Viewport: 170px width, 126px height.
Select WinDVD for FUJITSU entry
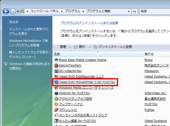point(74,93)
